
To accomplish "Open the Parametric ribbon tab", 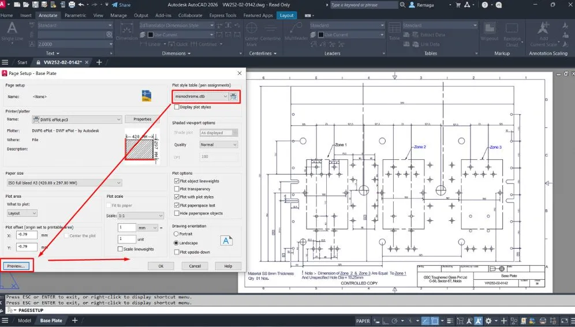I will (x=75, y=16).
